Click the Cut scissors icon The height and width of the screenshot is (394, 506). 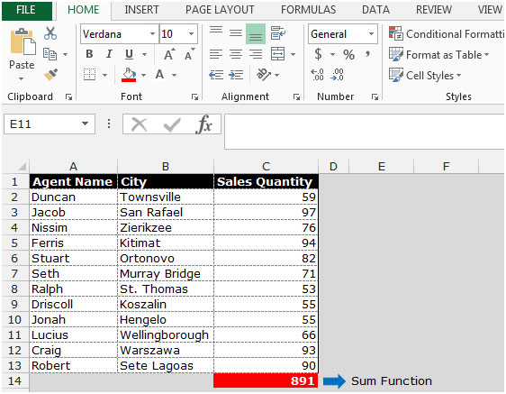[x=50, y=33]
